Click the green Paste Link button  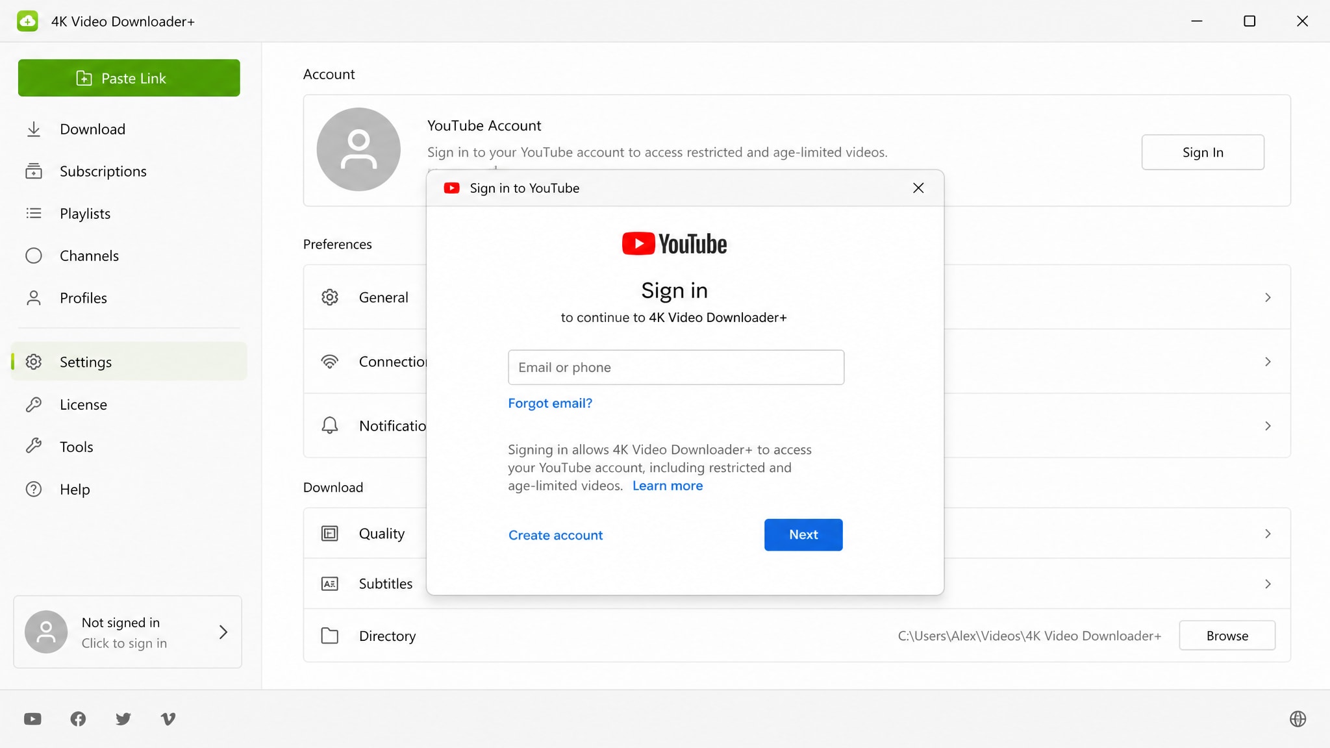pos(129,78)
